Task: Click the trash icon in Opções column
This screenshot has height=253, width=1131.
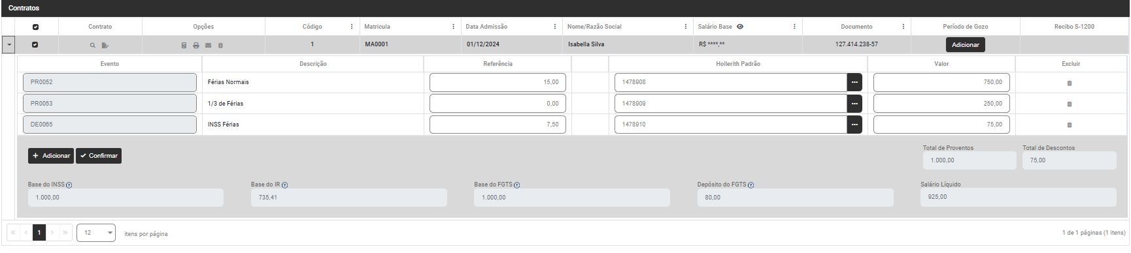Action: [x=220, y=46]
